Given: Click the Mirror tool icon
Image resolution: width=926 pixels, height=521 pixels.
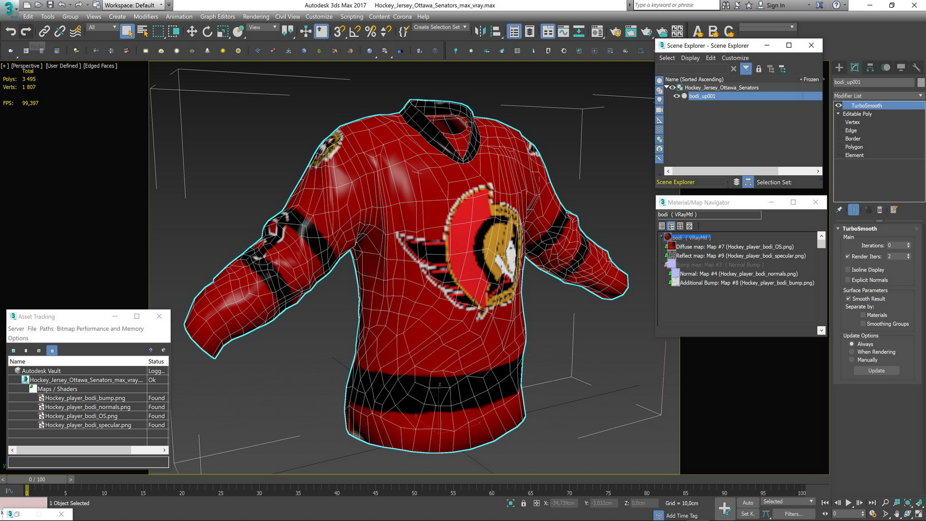Looking at the screenshot, I should 480,32.
